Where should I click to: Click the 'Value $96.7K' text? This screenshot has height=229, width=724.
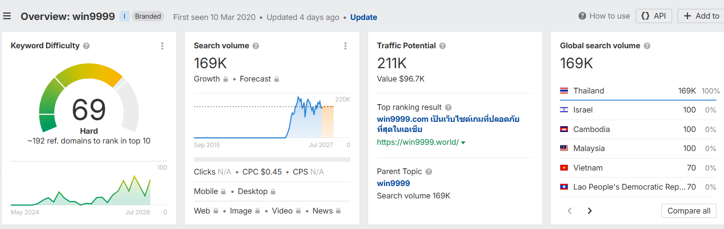[x=401, y=79]
